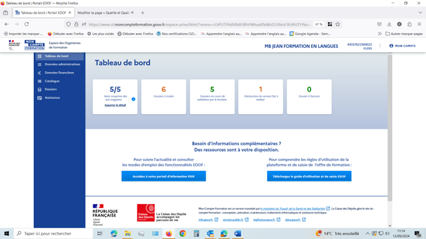The height and width of the screenshot is (239, 426).
Task: Click the Mon Compte Formation logo
Action: (x=34, y=45)
